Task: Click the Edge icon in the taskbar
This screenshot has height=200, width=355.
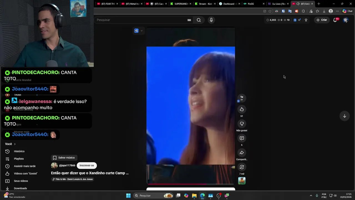Action: (202, 196)
